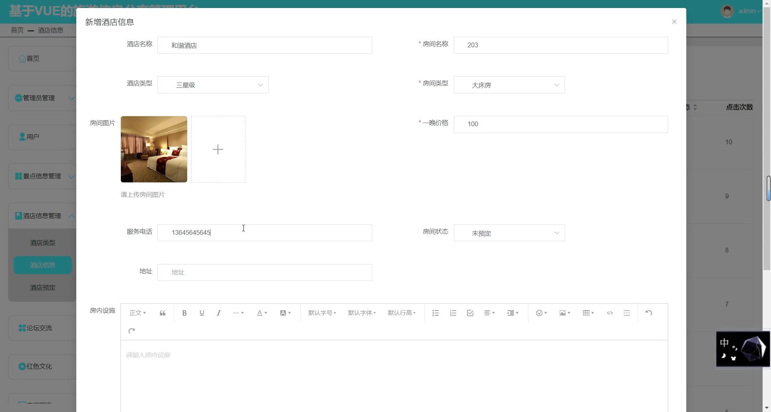Go to 酒店预定 in the sidebar
This screenshot has height=412, width=771.
click(43, 288)
